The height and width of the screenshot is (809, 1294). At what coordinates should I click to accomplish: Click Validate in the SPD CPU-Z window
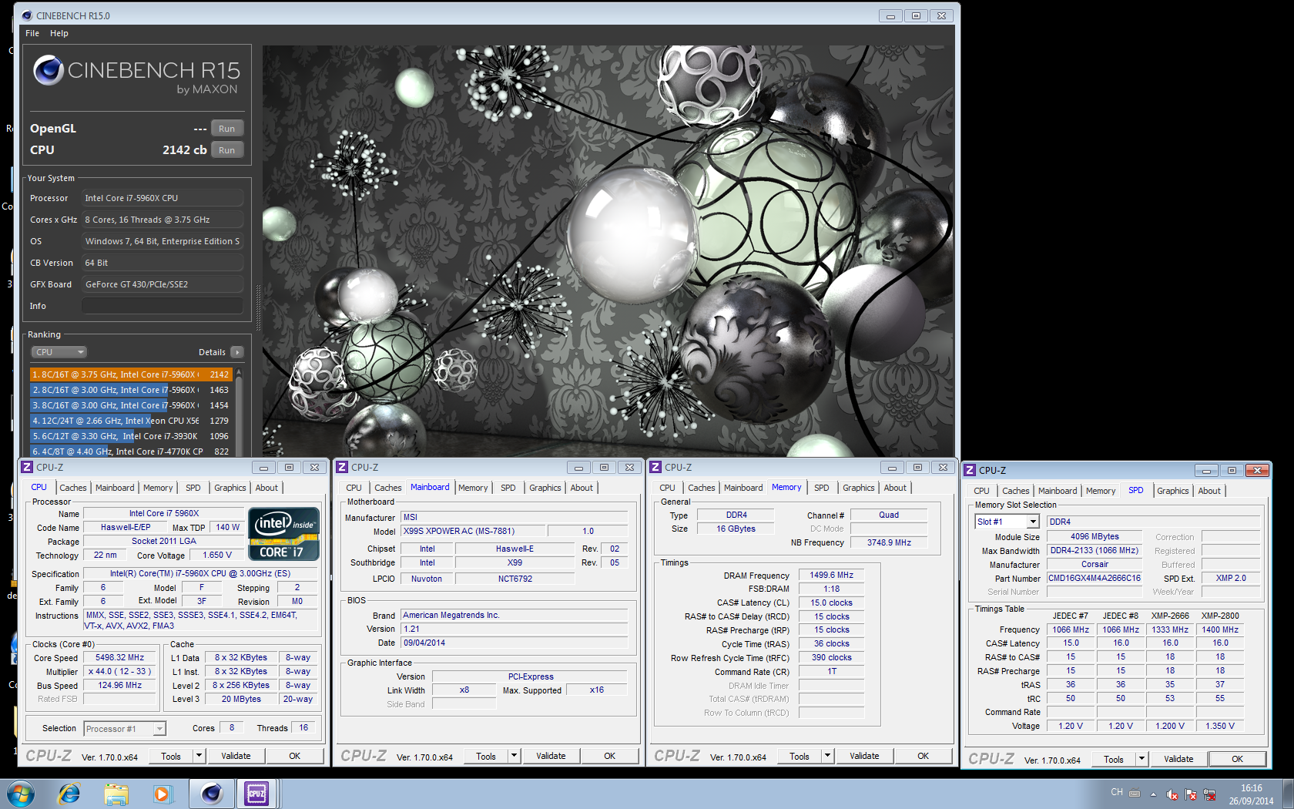(x=1178, y=759)
